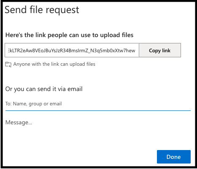Screen dimensions: 197x169
Task: Click the Done button
Action: 174,157
